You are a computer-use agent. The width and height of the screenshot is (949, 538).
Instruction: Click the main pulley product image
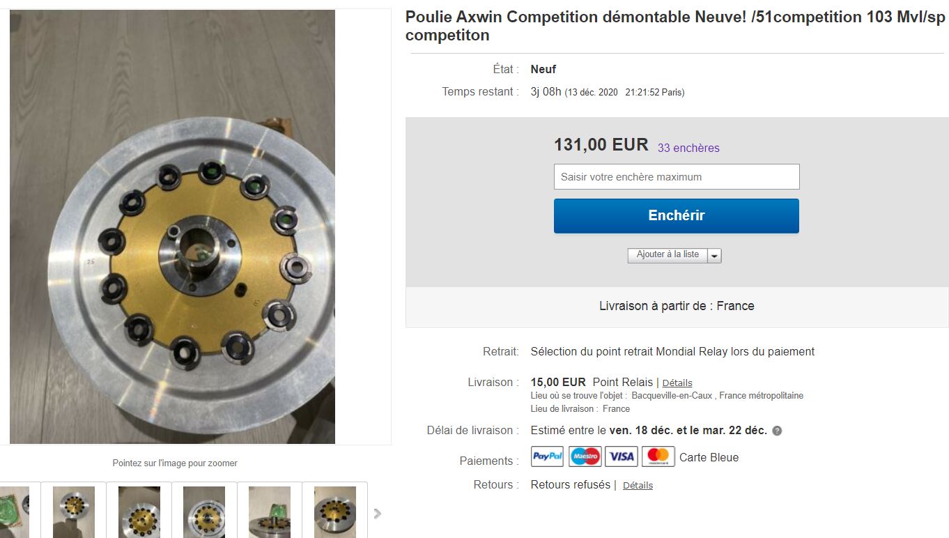click(x=172, y=226)
